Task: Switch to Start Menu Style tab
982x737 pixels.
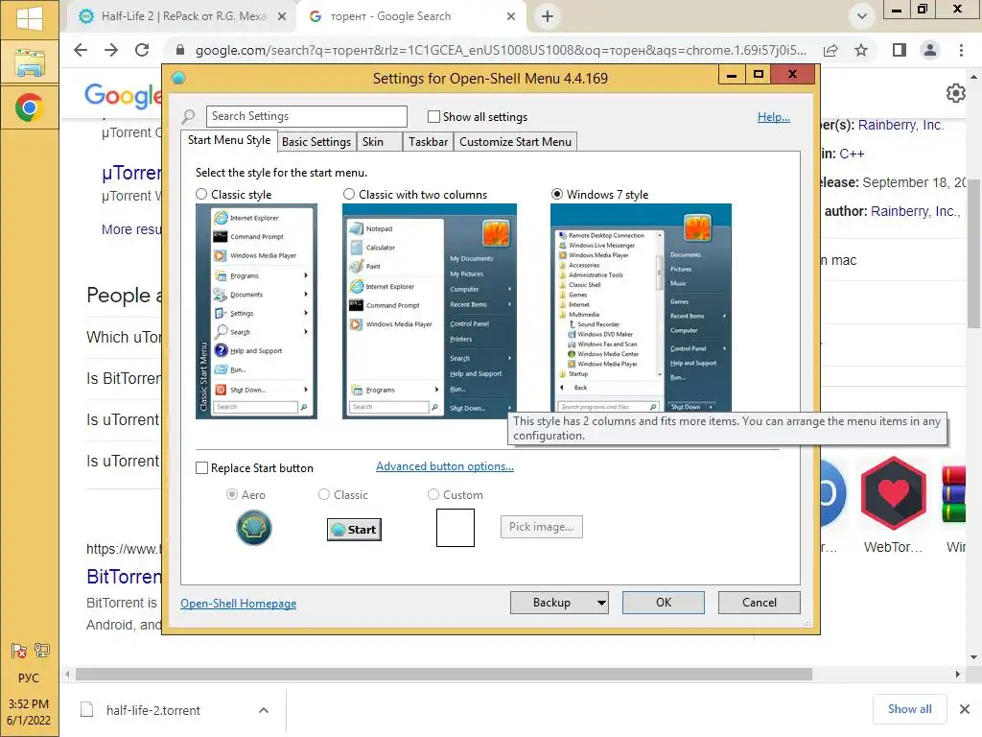Action: pyautogui.click(x=229, y=140)
